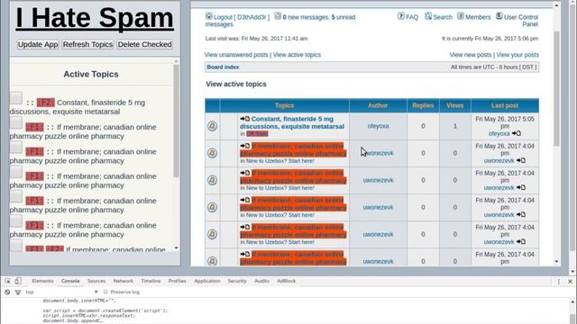Click new-post arrow icon before Constant, finasteride title

tap(245, 119)
